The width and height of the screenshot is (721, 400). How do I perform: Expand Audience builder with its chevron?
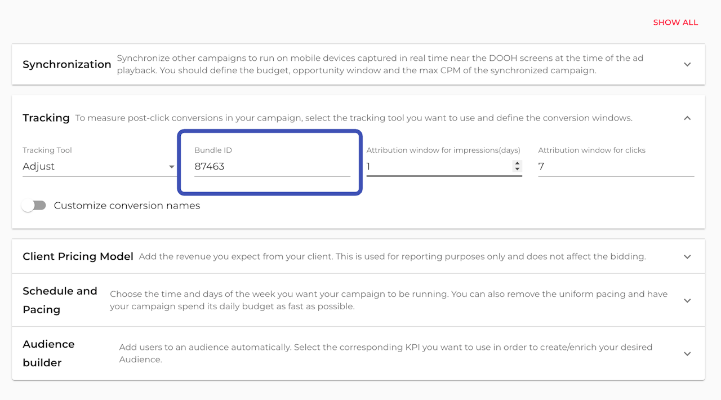[687, 354]
